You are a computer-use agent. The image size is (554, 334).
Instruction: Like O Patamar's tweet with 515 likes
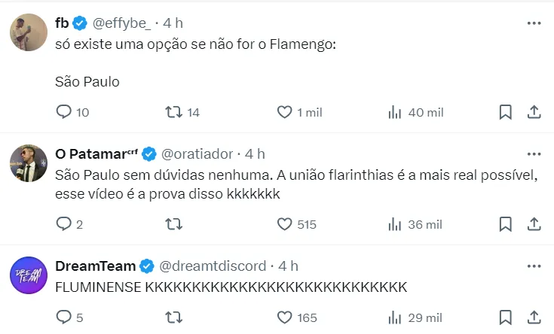tap(284, 223)
